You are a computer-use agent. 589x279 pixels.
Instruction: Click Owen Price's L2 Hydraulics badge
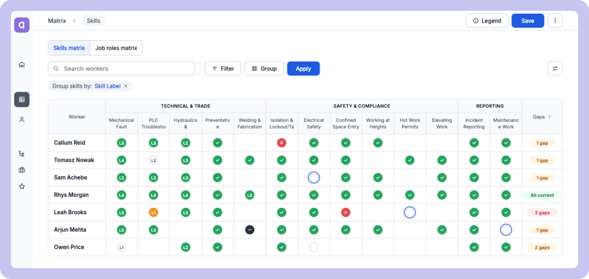click(185, 247)
